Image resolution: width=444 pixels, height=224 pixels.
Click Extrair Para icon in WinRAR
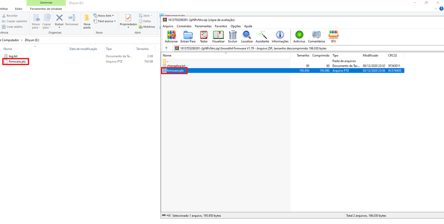point(188,37)
